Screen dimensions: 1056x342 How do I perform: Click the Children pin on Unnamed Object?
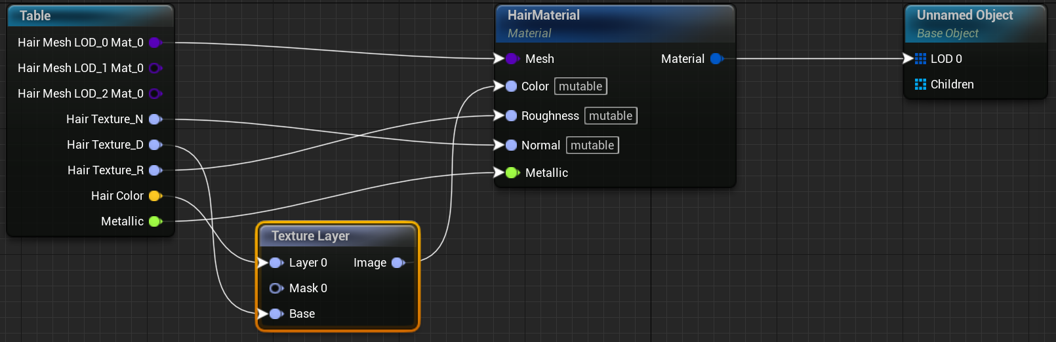tap(920, 85)
